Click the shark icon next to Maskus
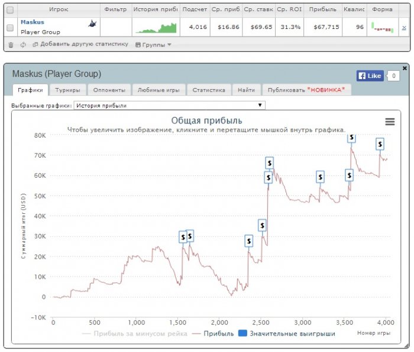 (x=92, y=24)
